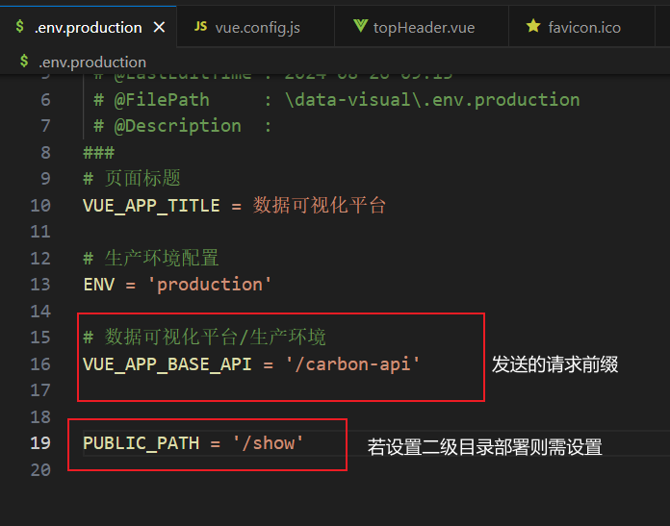Click on the VUE_APP_TITLE variable name
Image resolution: width=670 pixels, height=526 pixels.
(x=152, y=206)
